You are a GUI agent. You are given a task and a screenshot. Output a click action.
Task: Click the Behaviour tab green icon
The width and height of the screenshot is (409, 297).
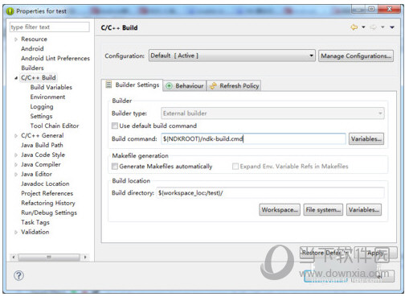click(x=169, y=86)
